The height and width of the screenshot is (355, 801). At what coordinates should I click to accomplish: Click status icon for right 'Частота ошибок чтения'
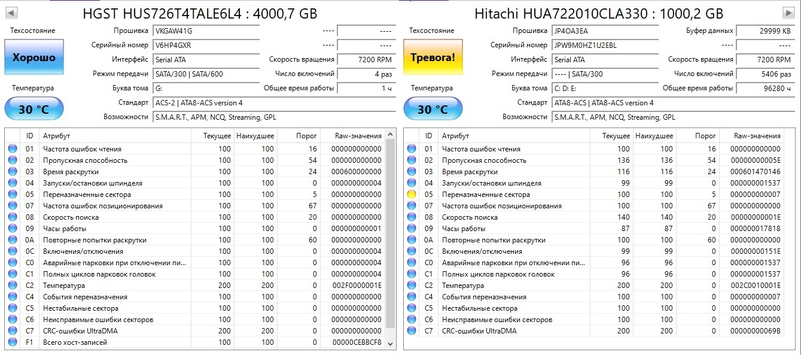(412, 149)
